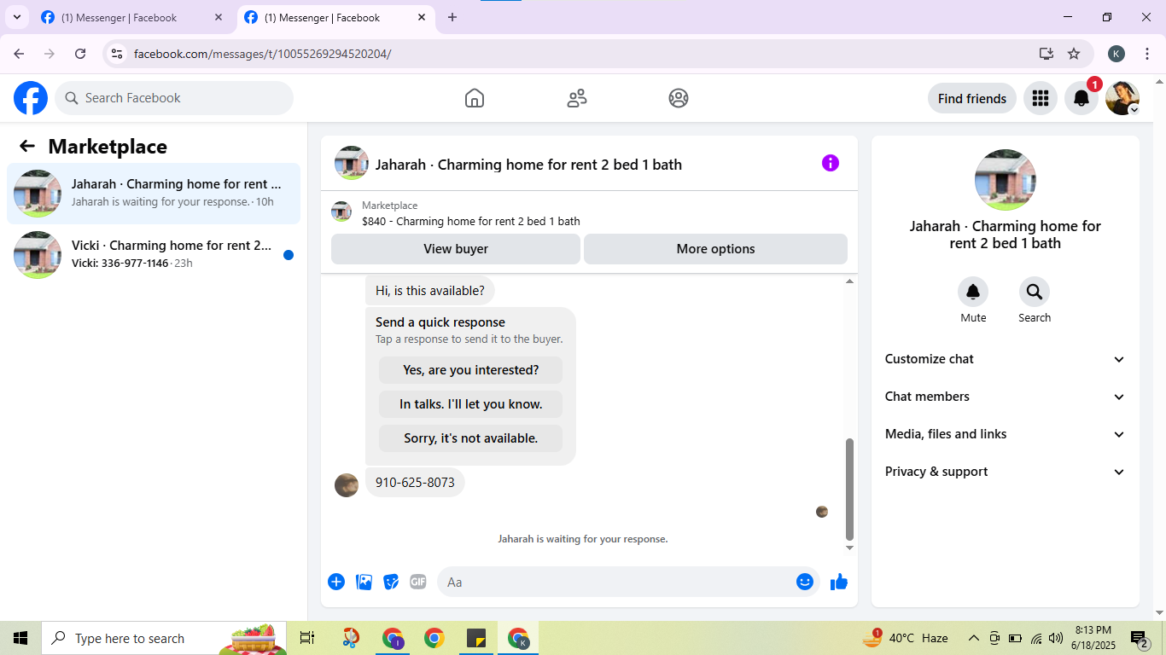Search within the conversation

coord(1035,293)
